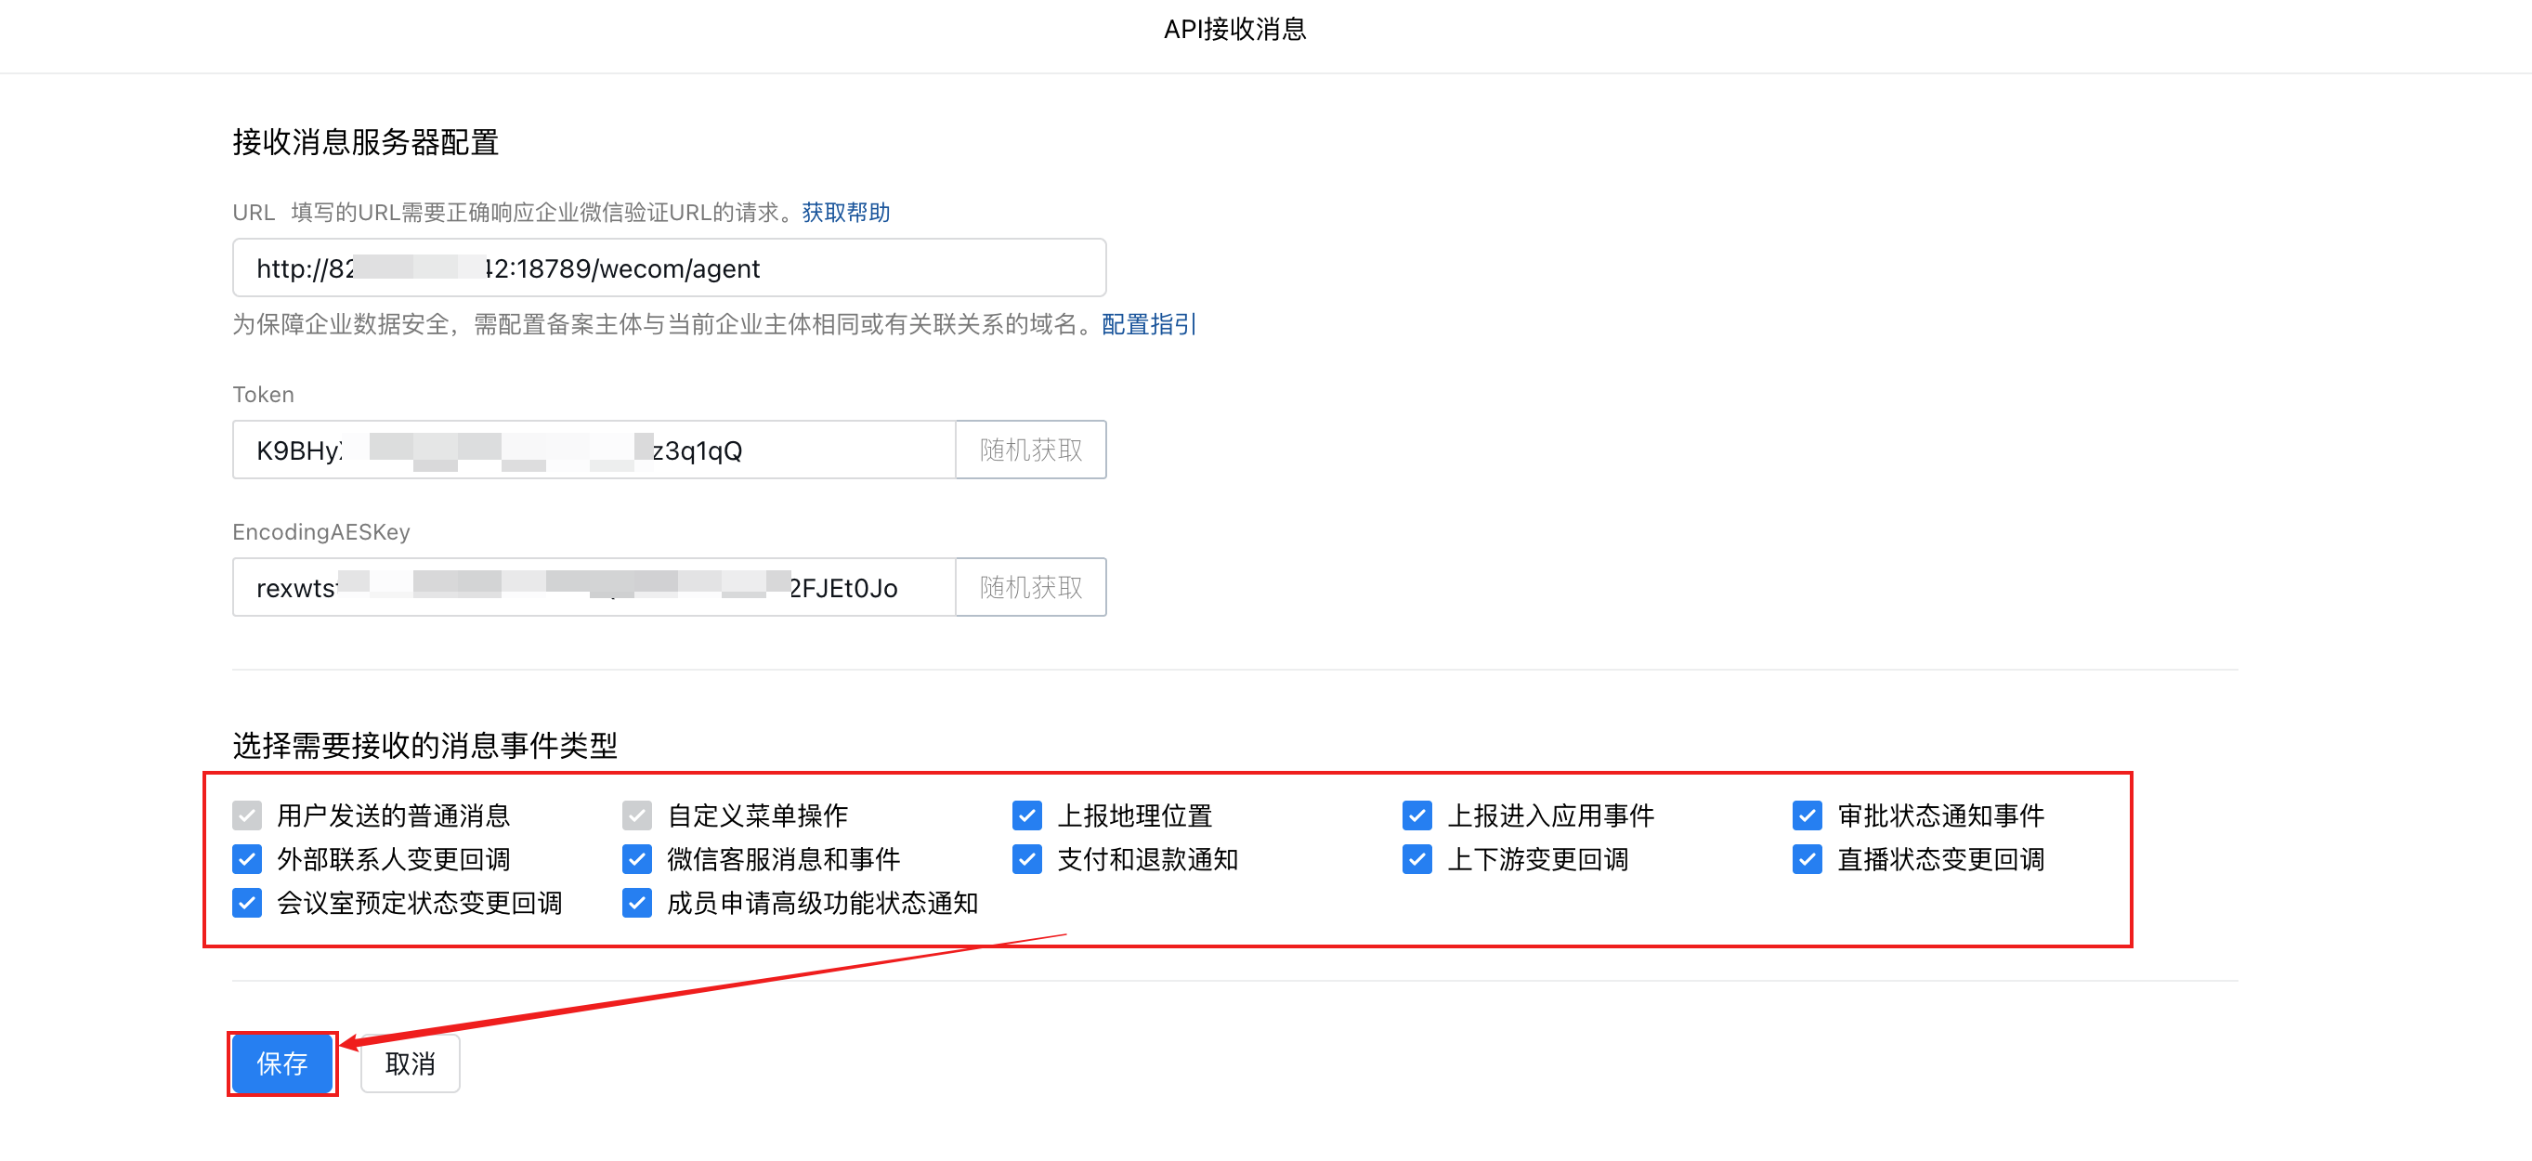Toggle 上下游变更回调 checkbox
The image size is (2532, 1161).
1416,859
